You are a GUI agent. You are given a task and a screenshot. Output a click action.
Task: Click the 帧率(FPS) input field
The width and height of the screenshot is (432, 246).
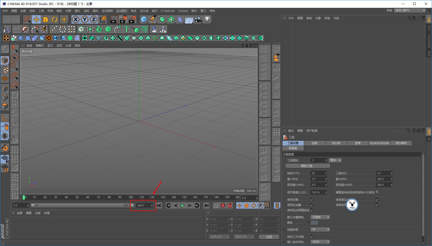click(x=319, y=173)
